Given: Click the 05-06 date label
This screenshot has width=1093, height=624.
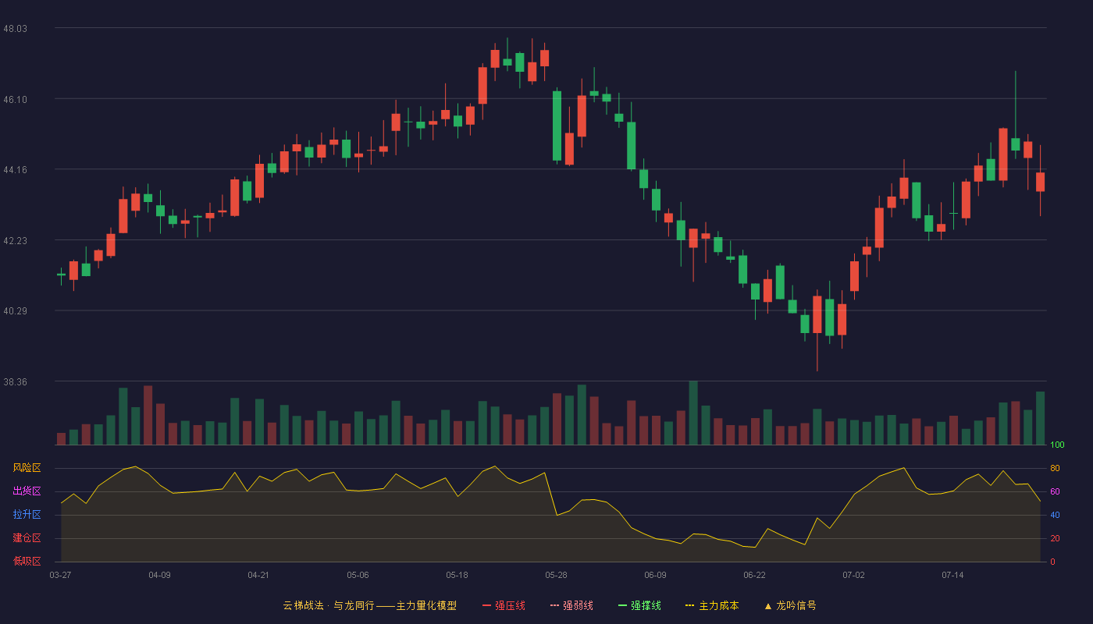Looking at the screenshot, I should tap(358, 575).
